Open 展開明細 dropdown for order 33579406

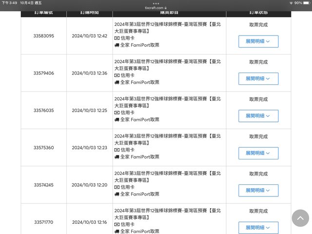[x=258, y=78]
